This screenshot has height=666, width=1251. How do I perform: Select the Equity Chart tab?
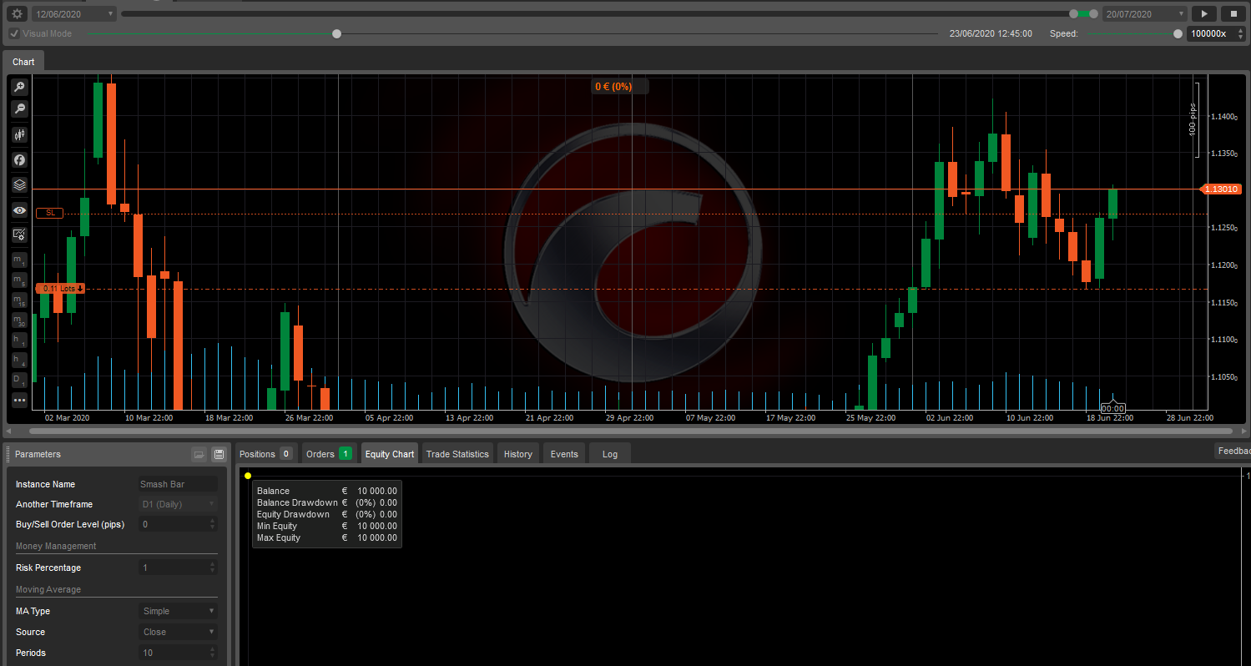point(390,454)
